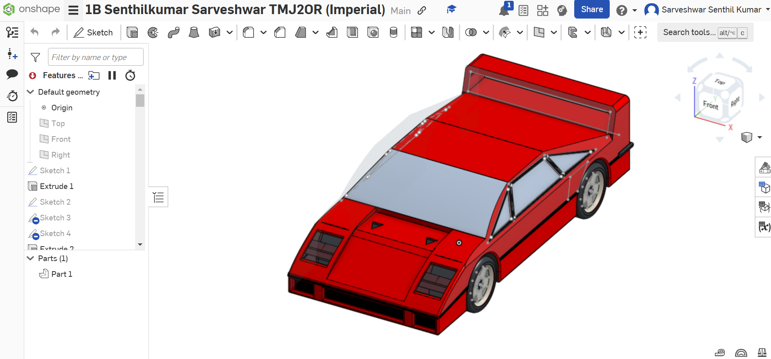Click the Fillet tool icon
This screenshot has height=359, width=771.
(248, 32)
